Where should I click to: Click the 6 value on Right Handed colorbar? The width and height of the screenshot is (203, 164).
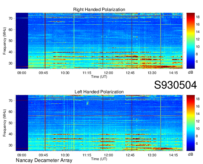pos(197,61)
